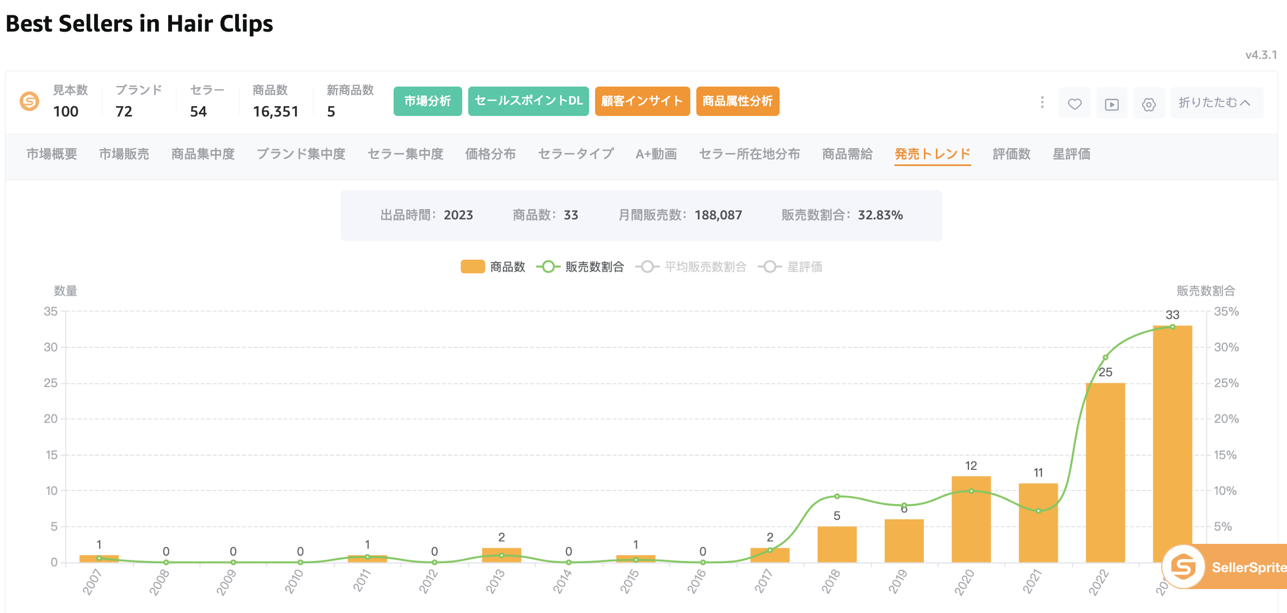Open the 商品集中度 tab
The image size is (1287, 613).
203,154
